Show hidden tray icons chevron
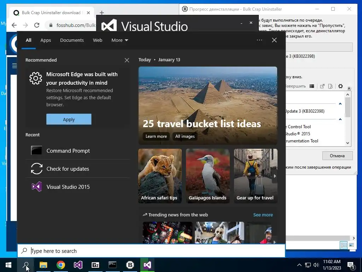362x272 pixels. point(299,265)
